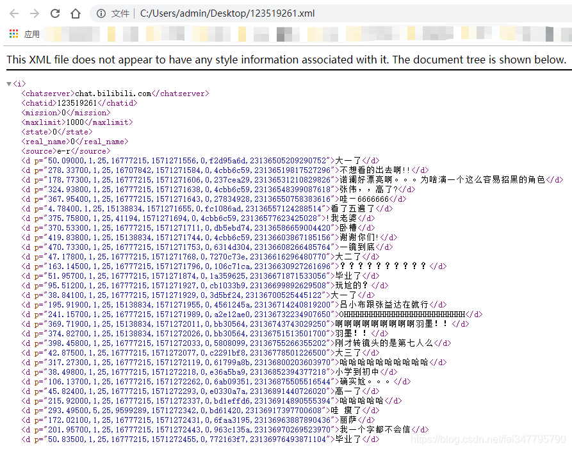Select danmaku line starting p="419.83800
Image resolution: width=572 pixels, height=451 pixels.
coord(209,238)
